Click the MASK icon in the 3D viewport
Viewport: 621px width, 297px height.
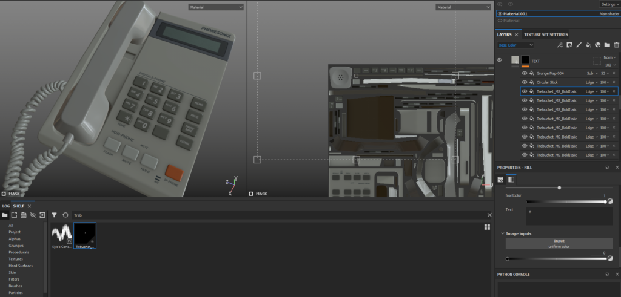4,194
